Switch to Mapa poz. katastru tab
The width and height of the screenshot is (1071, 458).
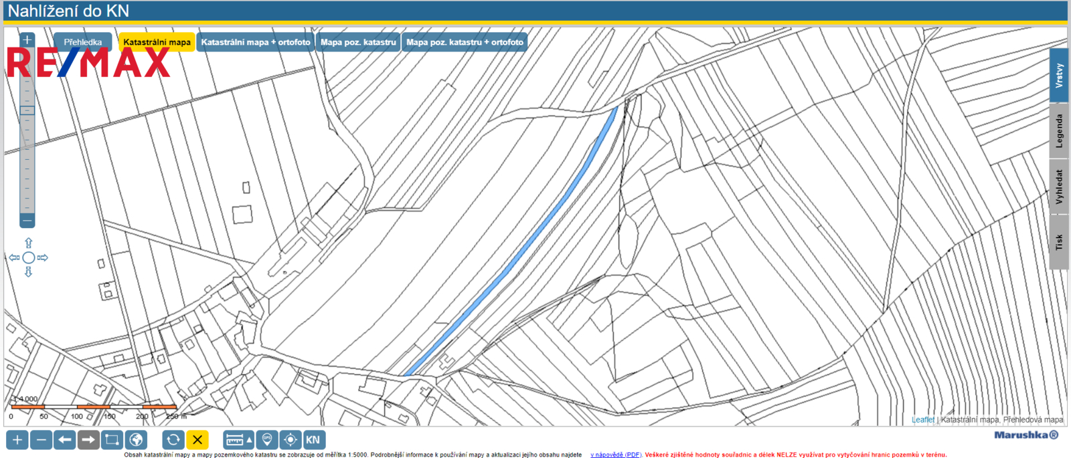coord(358,42)
